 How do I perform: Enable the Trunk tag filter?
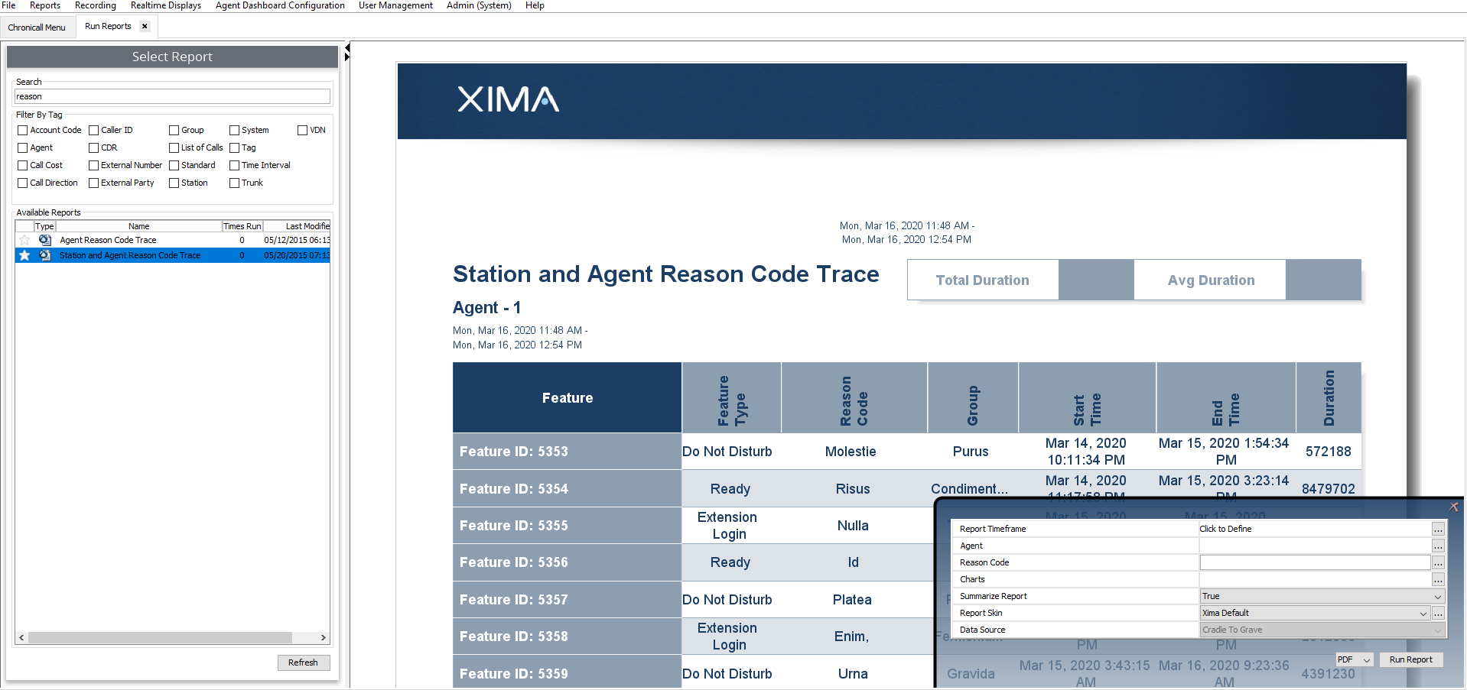pos(235,183)
